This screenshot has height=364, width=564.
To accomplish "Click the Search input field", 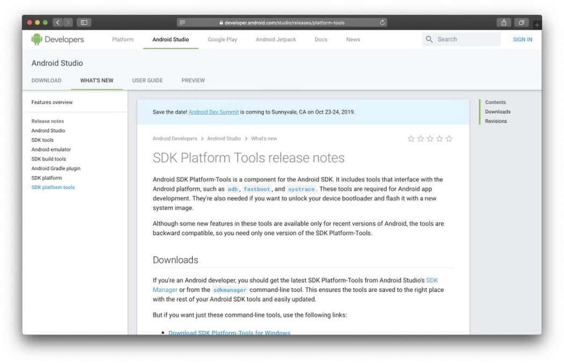I will pos(461,39).
